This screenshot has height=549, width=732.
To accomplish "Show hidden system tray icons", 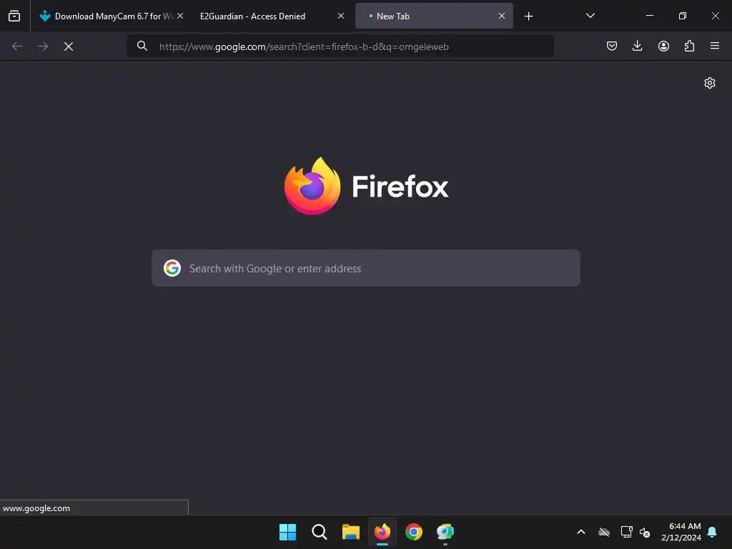I will tap(581, 532).
